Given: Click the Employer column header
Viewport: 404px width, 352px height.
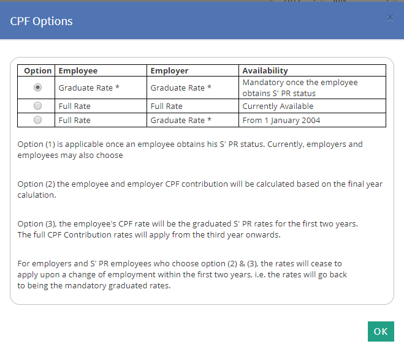Looking at the screenshot, I should point(170,71).
